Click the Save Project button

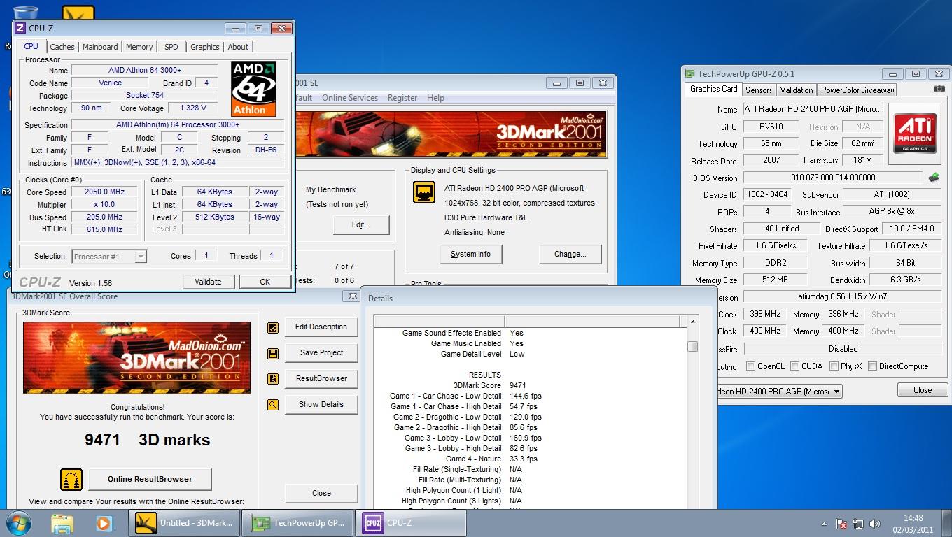click(321, 353)
